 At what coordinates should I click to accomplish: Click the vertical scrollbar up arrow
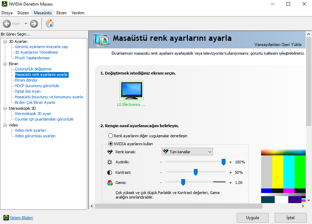(309, 34)
